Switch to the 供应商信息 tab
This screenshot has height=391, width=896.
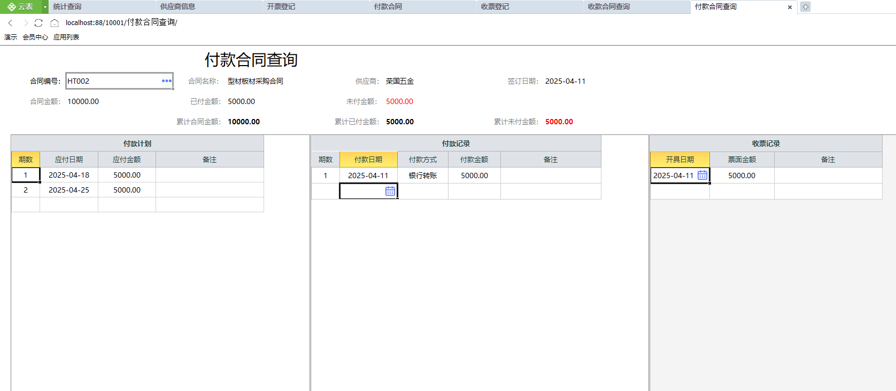point(209,7)
